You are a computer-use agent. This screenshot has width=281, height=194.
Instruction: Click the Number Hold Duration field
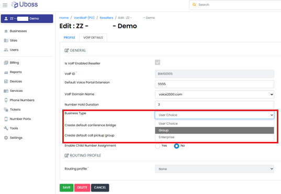(x=215, y=105)
